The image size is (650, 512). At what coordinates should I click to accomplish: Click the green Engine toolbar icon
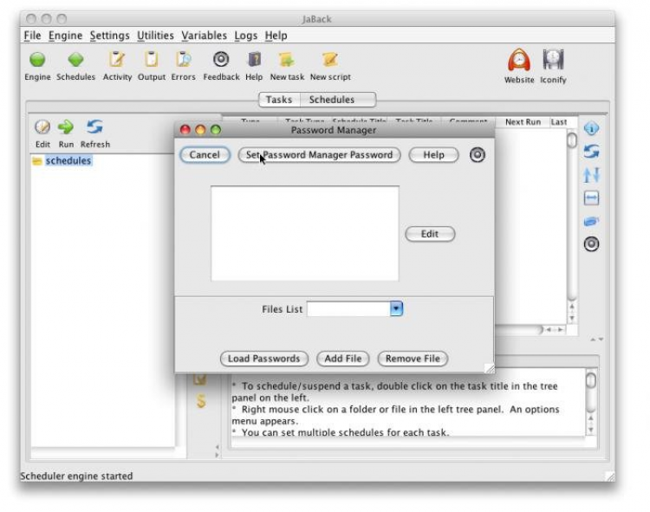click(x=37, y=60)
